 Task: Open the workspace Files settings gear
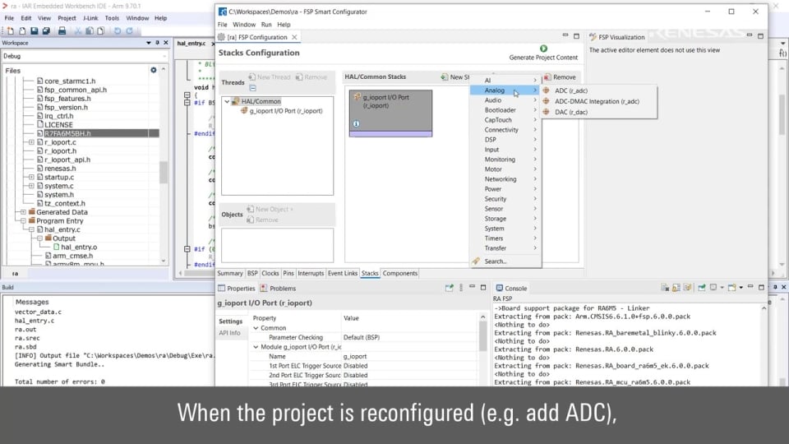[x=153, y=71]
